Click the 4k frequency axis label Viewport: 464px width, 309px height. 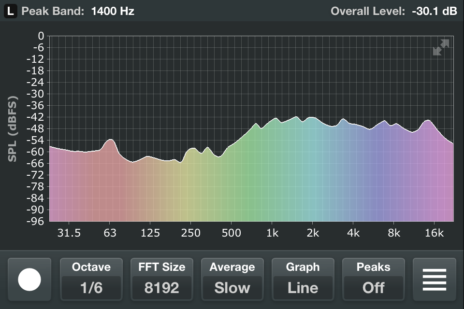tap(353, 233)
